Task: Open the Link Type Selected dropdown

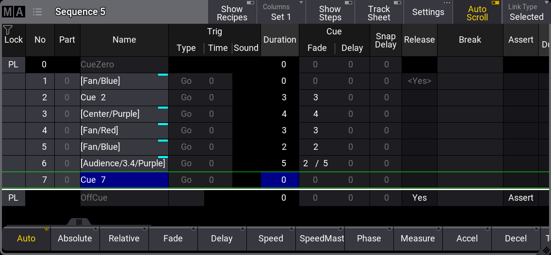Action: pos(526,13)
